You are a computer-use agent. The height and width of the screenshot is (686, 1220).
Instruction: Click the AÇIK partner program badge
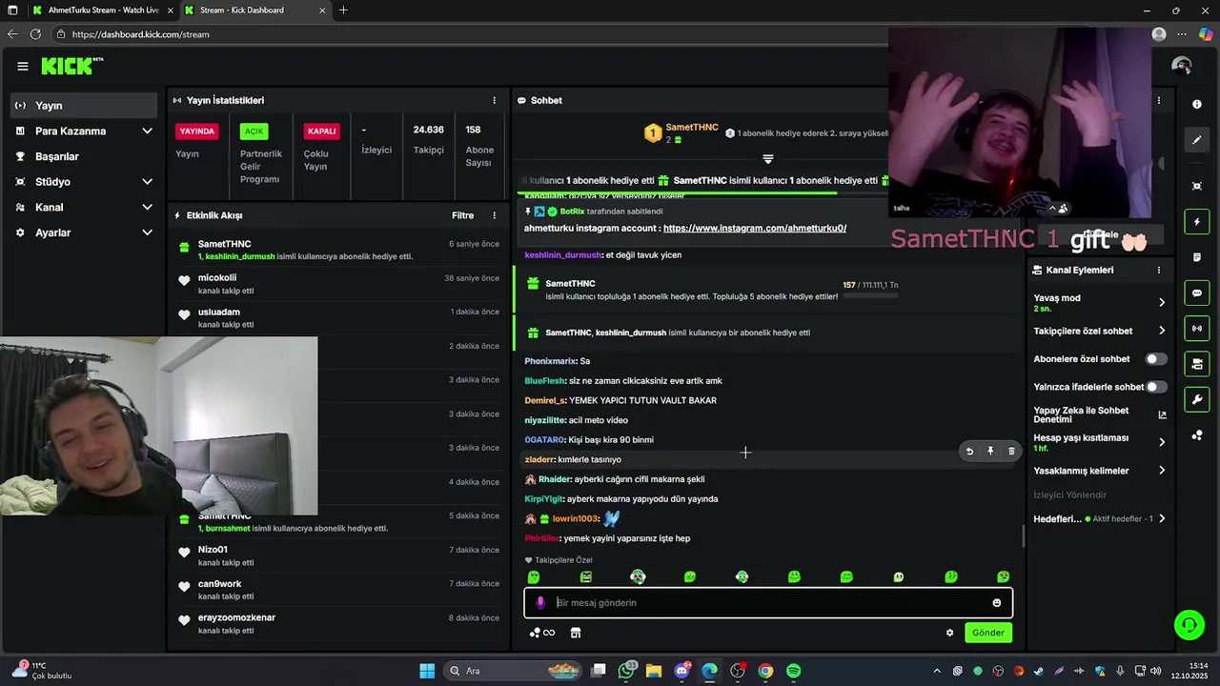click(254, 131)
